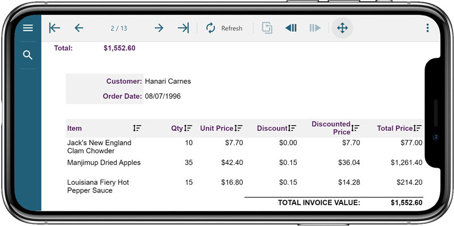
Task: Click the Unit Price header label
Action: tap(217, 129)
